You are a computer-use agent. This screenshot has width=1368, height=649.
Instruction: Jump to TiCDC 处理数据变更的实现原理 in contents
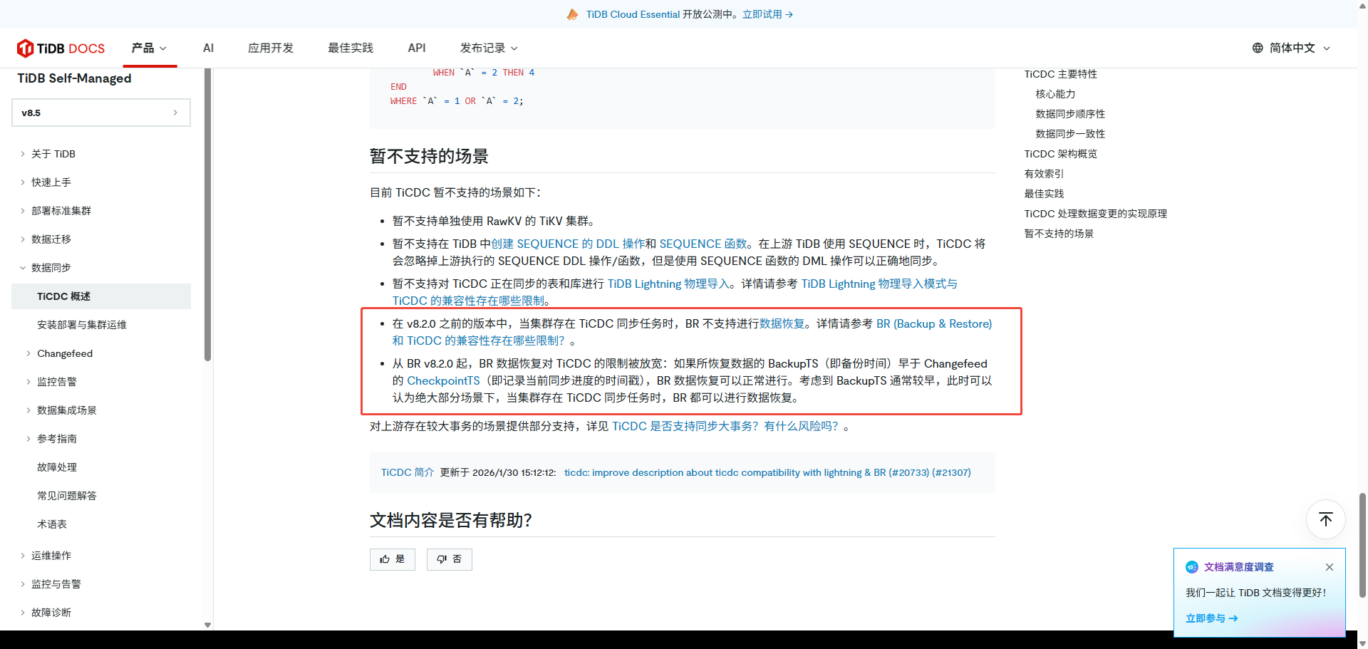[x=1095, y=214]
